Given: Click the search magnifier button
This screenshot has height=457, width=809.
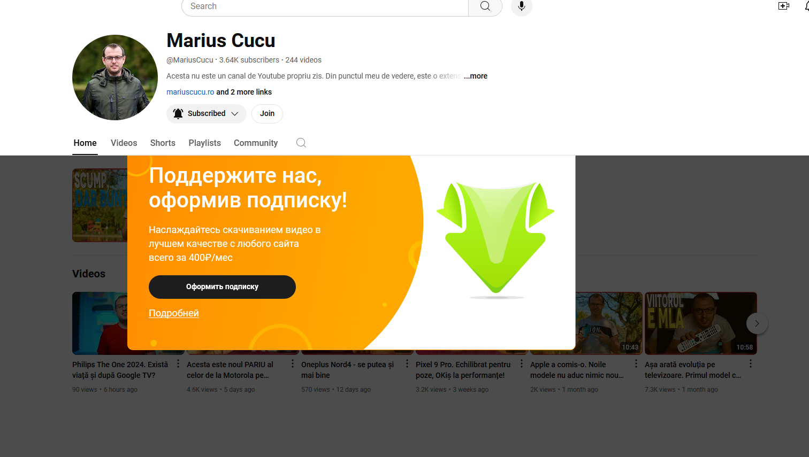Looking at the screenshot, I should (x=485, y=6).
